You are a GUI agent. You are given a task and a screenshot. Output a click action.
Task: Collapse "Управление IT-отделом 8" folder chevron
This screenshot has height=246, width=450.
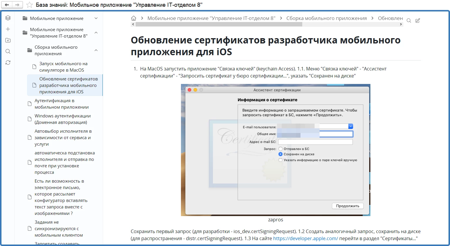tap(96, 33)
